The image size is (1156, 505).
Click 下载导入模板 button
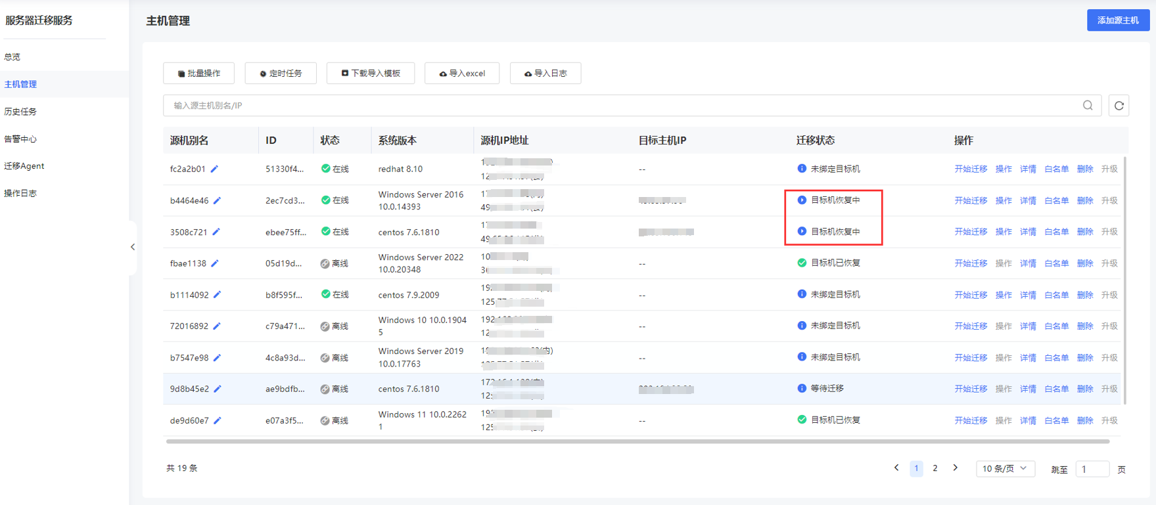coord(371,73)
